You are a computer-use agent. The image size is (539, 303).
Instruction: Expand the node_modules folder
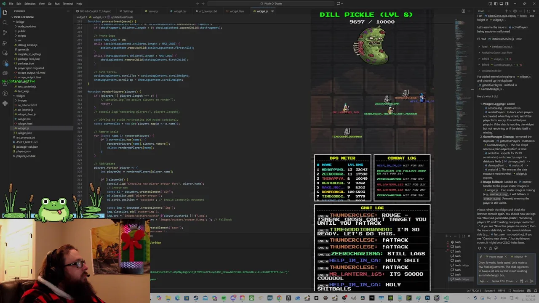point(27,26)
